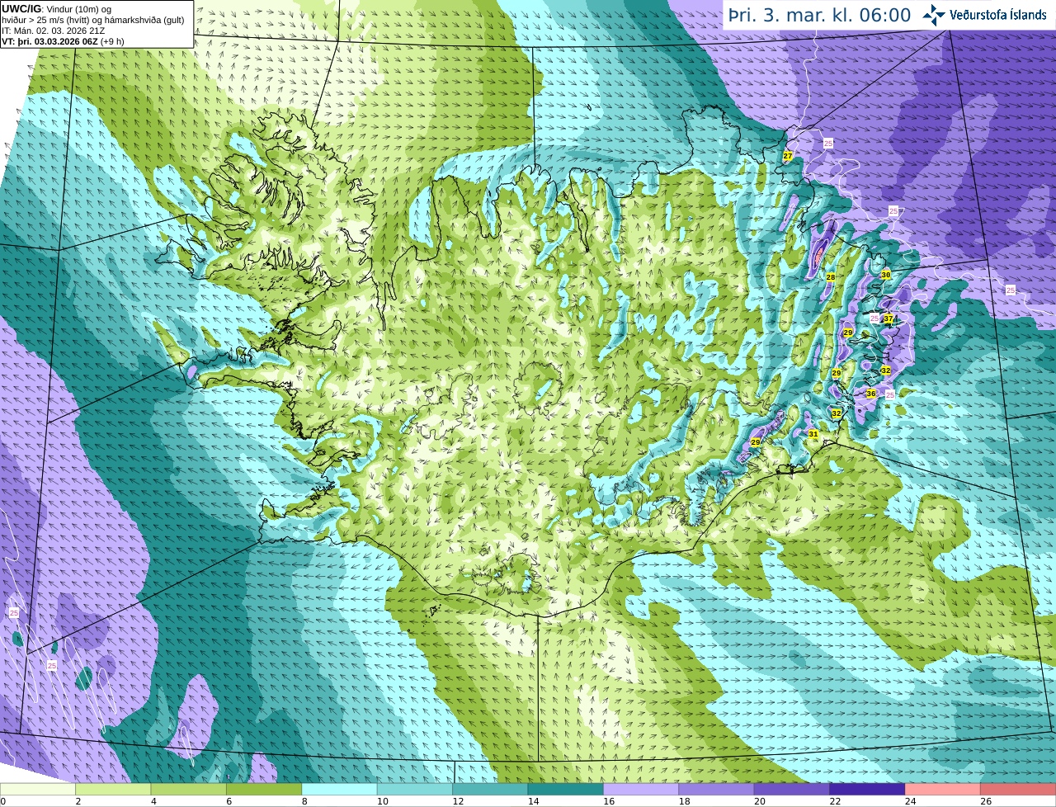1056x807 pixels.
Task: Click the yellow gust label 36
Action: click(x=871, y=394)
